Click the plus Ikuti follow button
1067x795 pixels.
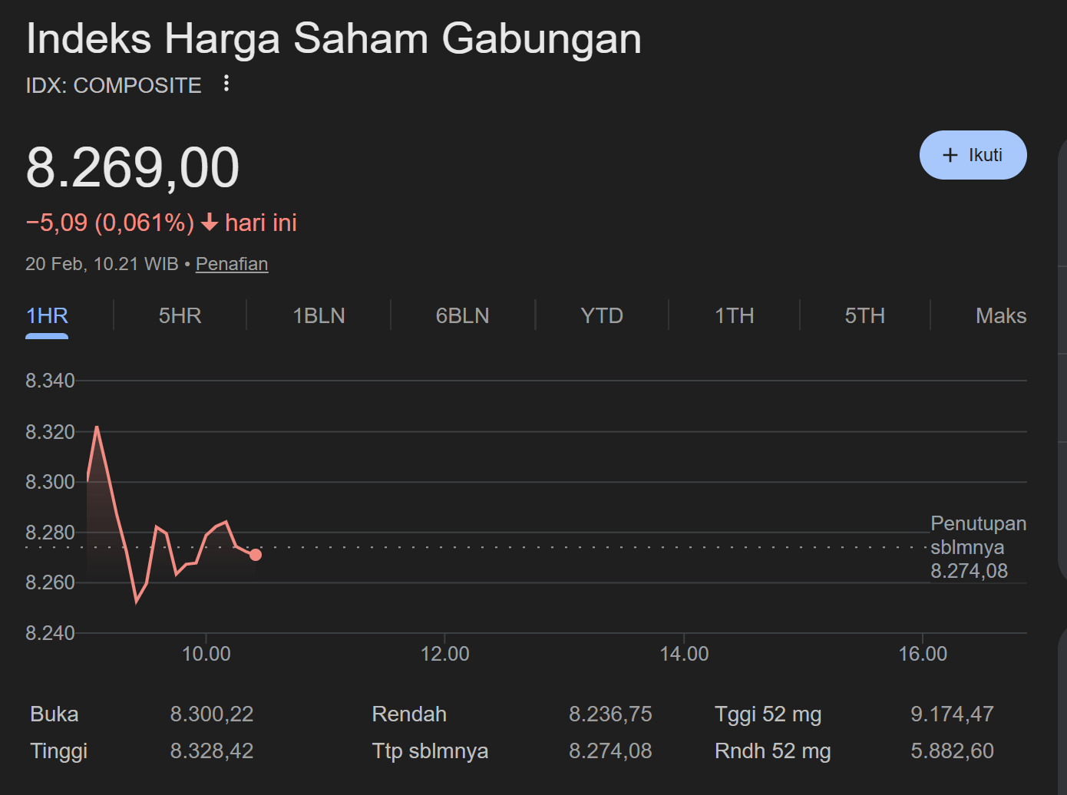click(973, 155)
